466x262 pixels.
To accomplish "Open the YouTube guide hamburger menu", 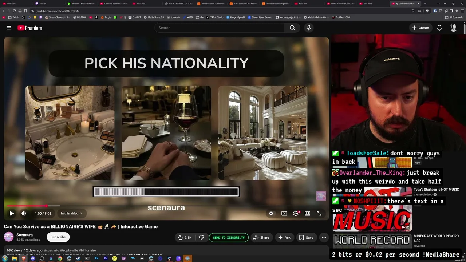I will point(9,28).
